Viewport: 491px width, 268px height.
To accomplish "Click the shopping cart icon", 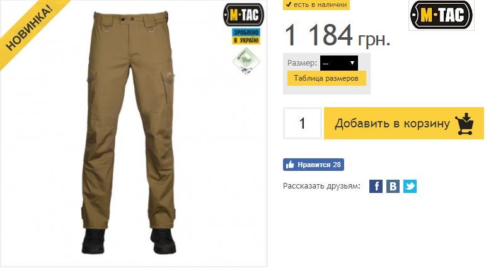I will click(x=465, y=124).
